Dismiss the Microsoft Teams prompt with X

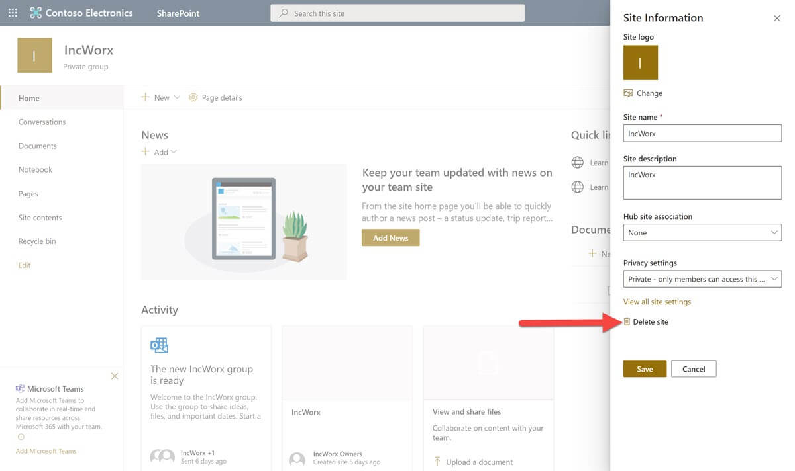pyautogui.click(x=115, y=376)
